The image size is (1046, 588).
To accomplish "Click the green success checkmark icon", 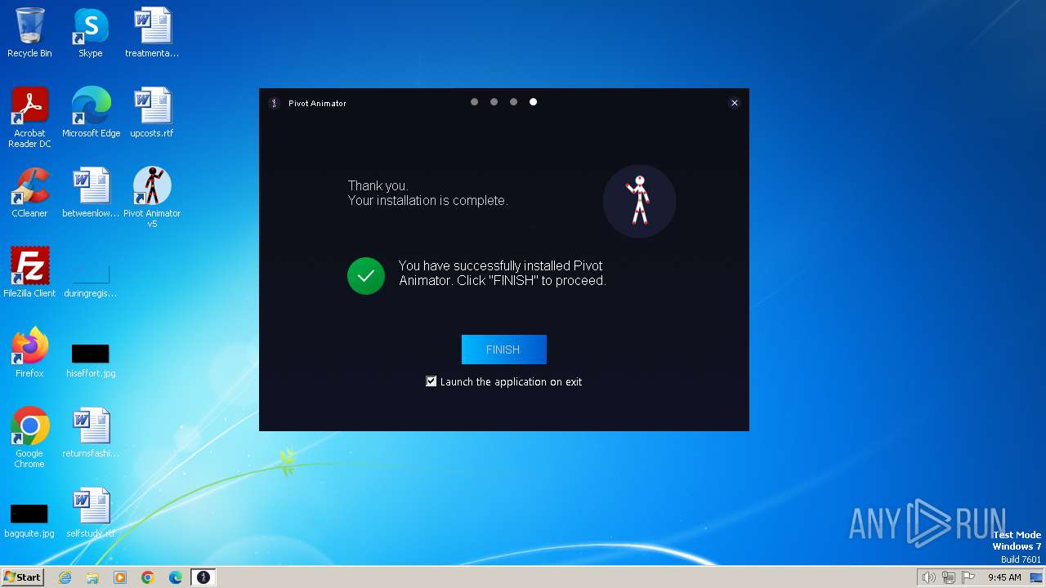I will point(366,276).
